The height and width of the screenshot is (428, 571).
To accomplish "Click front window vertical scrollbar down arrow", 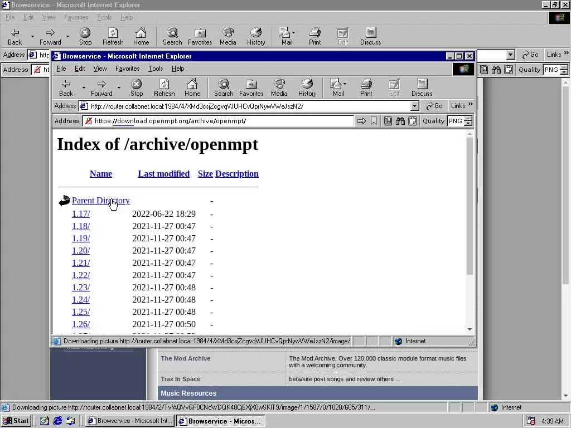I will click(x=470, y=329).
